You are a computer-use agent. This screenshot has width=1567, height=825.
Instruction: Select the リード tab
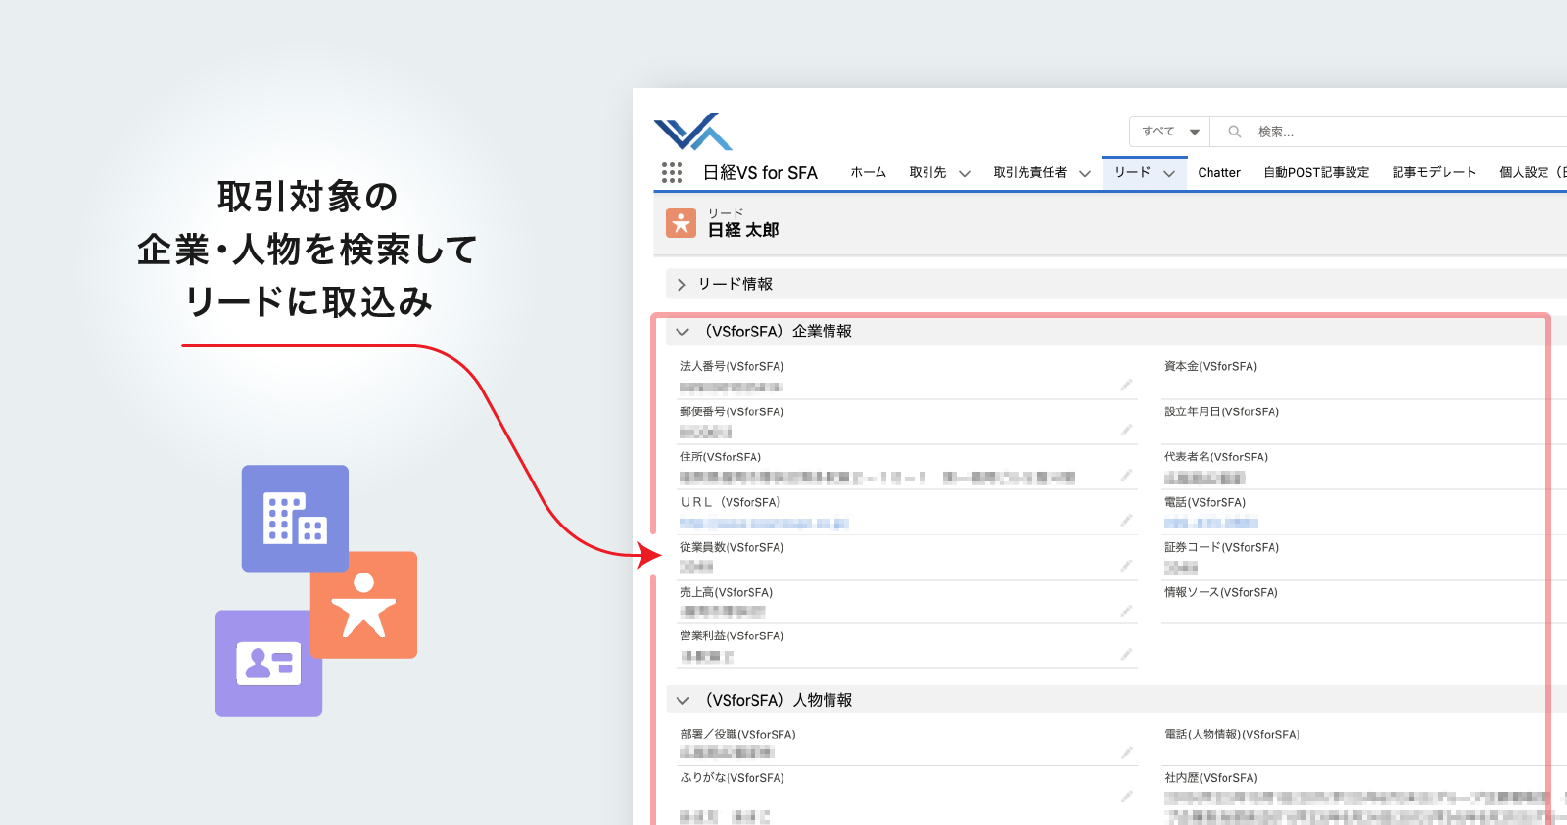click(1132, 172)
